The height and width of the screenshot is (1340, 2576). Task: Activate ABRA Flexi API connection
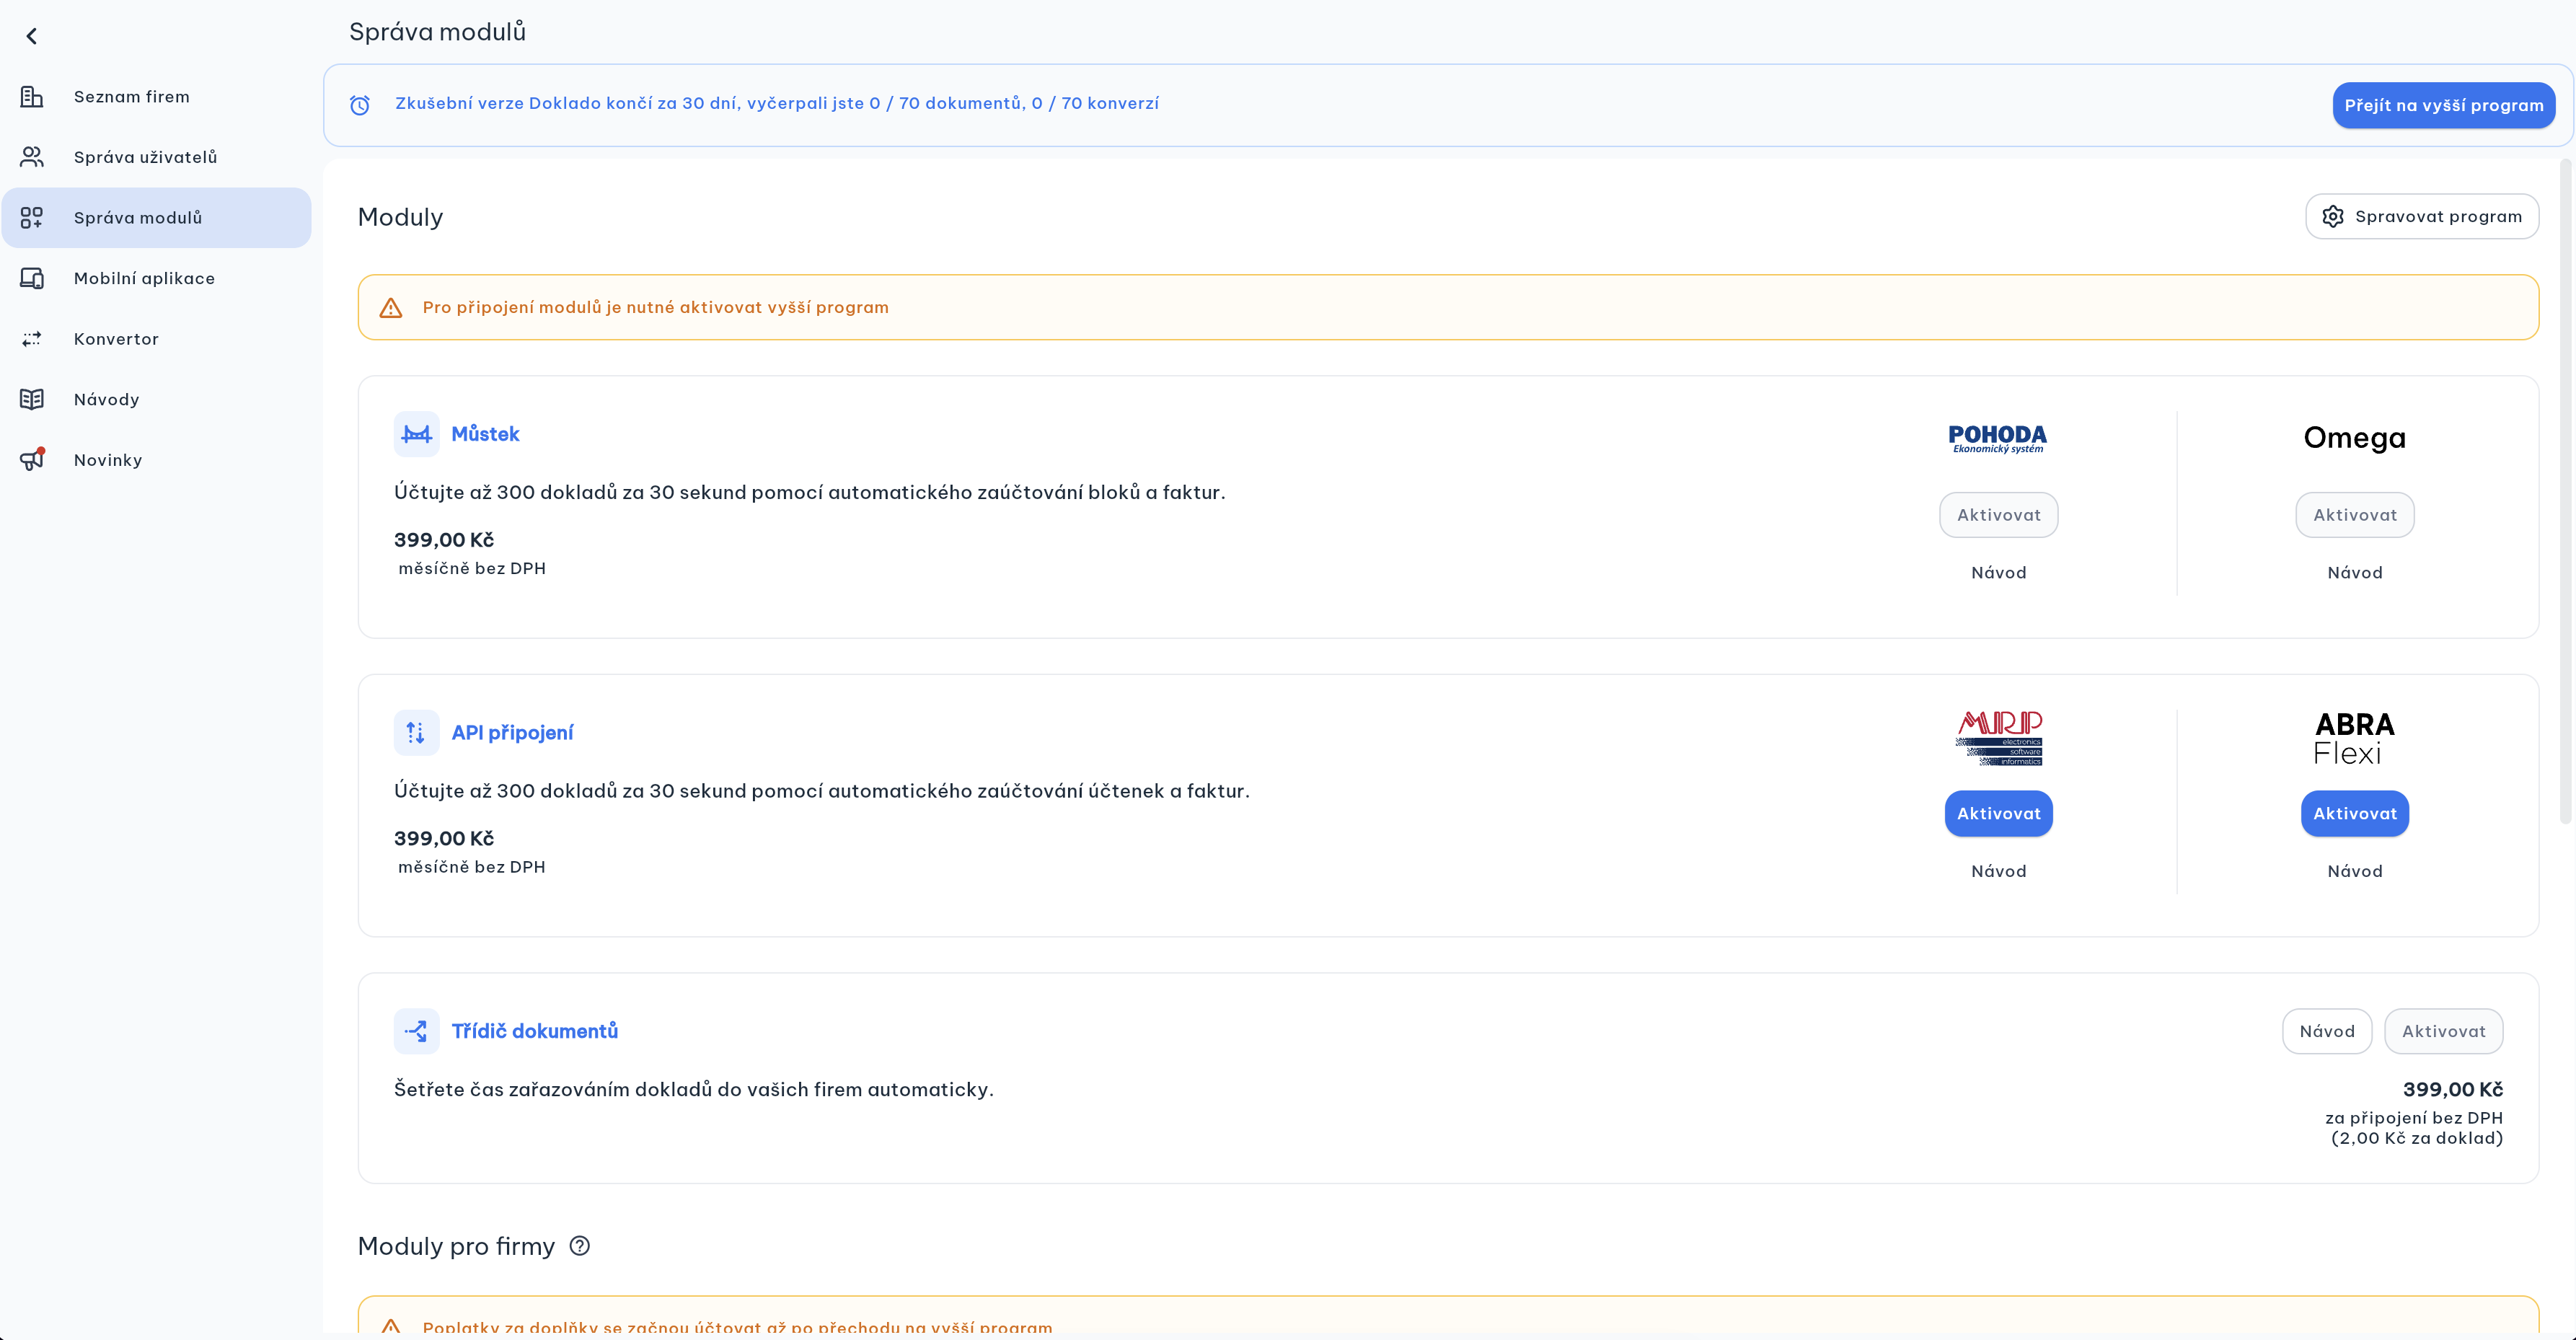coord(2354,814)
